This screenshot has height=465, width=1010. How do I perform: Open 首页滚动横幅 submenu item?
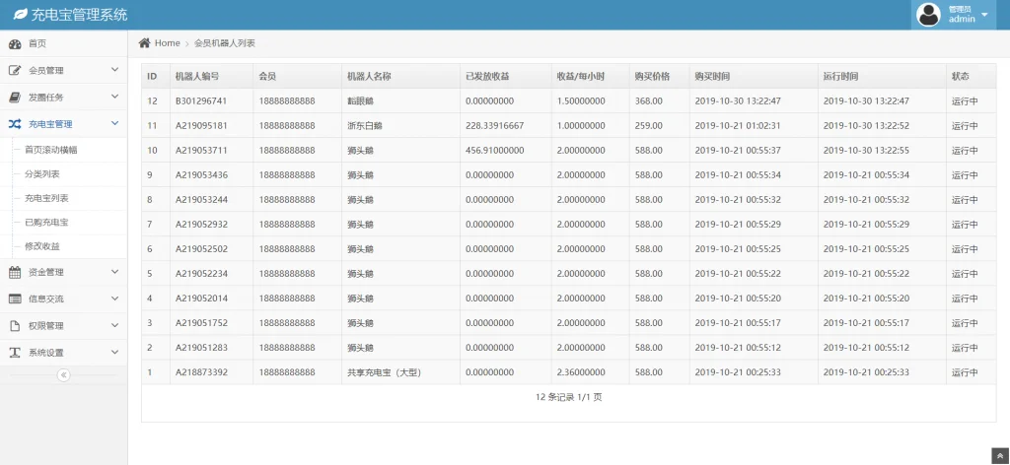tap(51, 150)
